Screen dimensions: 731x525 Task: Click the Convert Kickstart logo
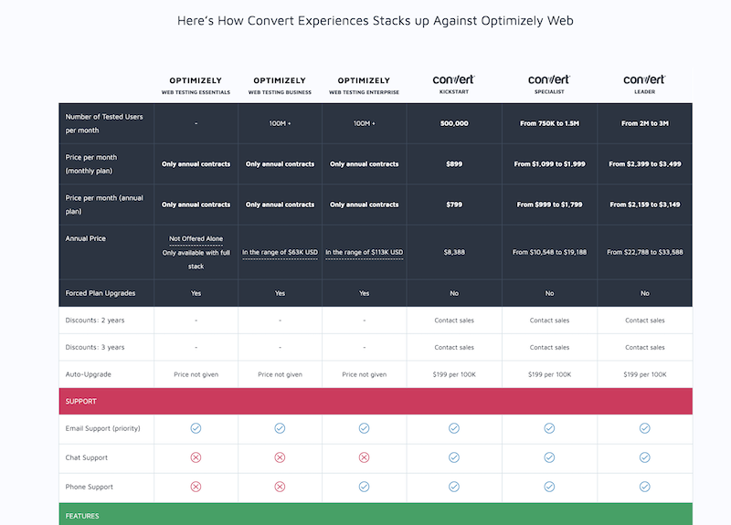click(453, 79)
